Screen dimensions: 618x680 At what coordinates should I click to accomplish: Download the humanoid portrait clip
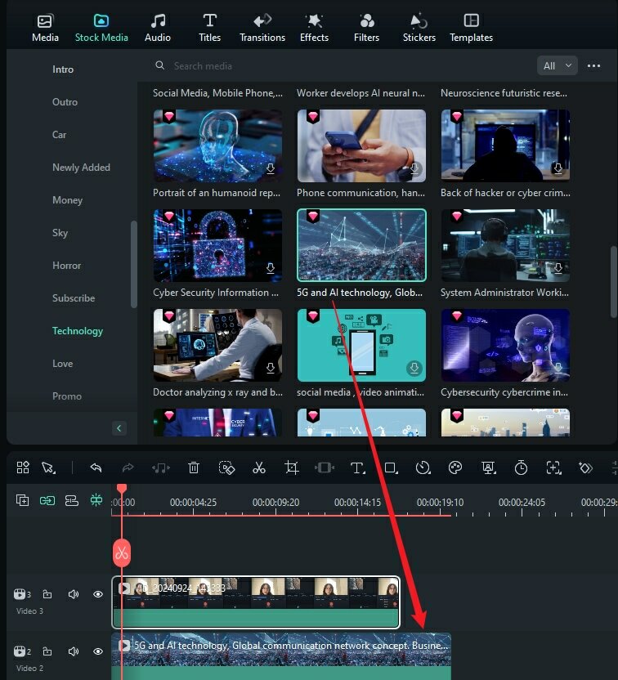coord(271,168)
